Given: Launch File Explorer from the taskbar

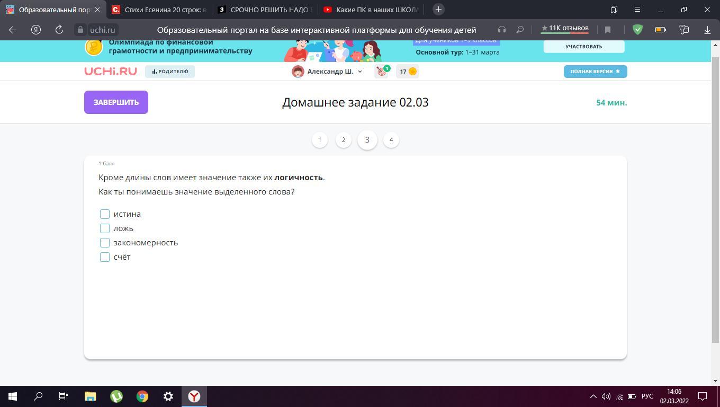Looking at the screenshot, I should (x=91, y=396).
